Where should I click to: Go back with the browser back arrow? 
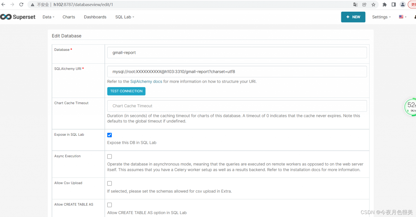click(x=4, y=5)
